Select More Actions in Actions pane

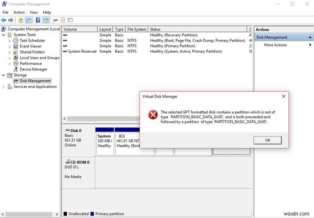pyautogui.click(x=275, y=45)
